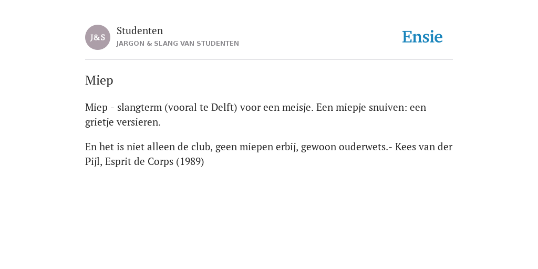Image resolution: width=538 pixels, height=269 pixels.
Task: Click the year (1989) in the citation
Action: [190, 162]
